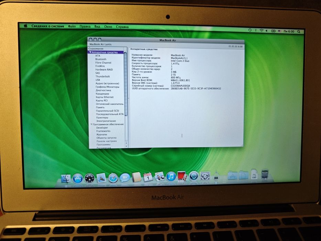The image size is (321, 241).
Task: Open the Documents folder stack in Dock
Action: click(x=244, y=175)
